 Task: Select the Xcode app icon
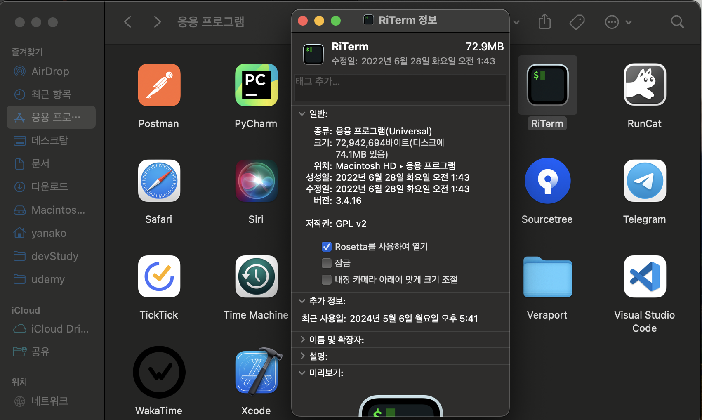(x=259, y=371)
